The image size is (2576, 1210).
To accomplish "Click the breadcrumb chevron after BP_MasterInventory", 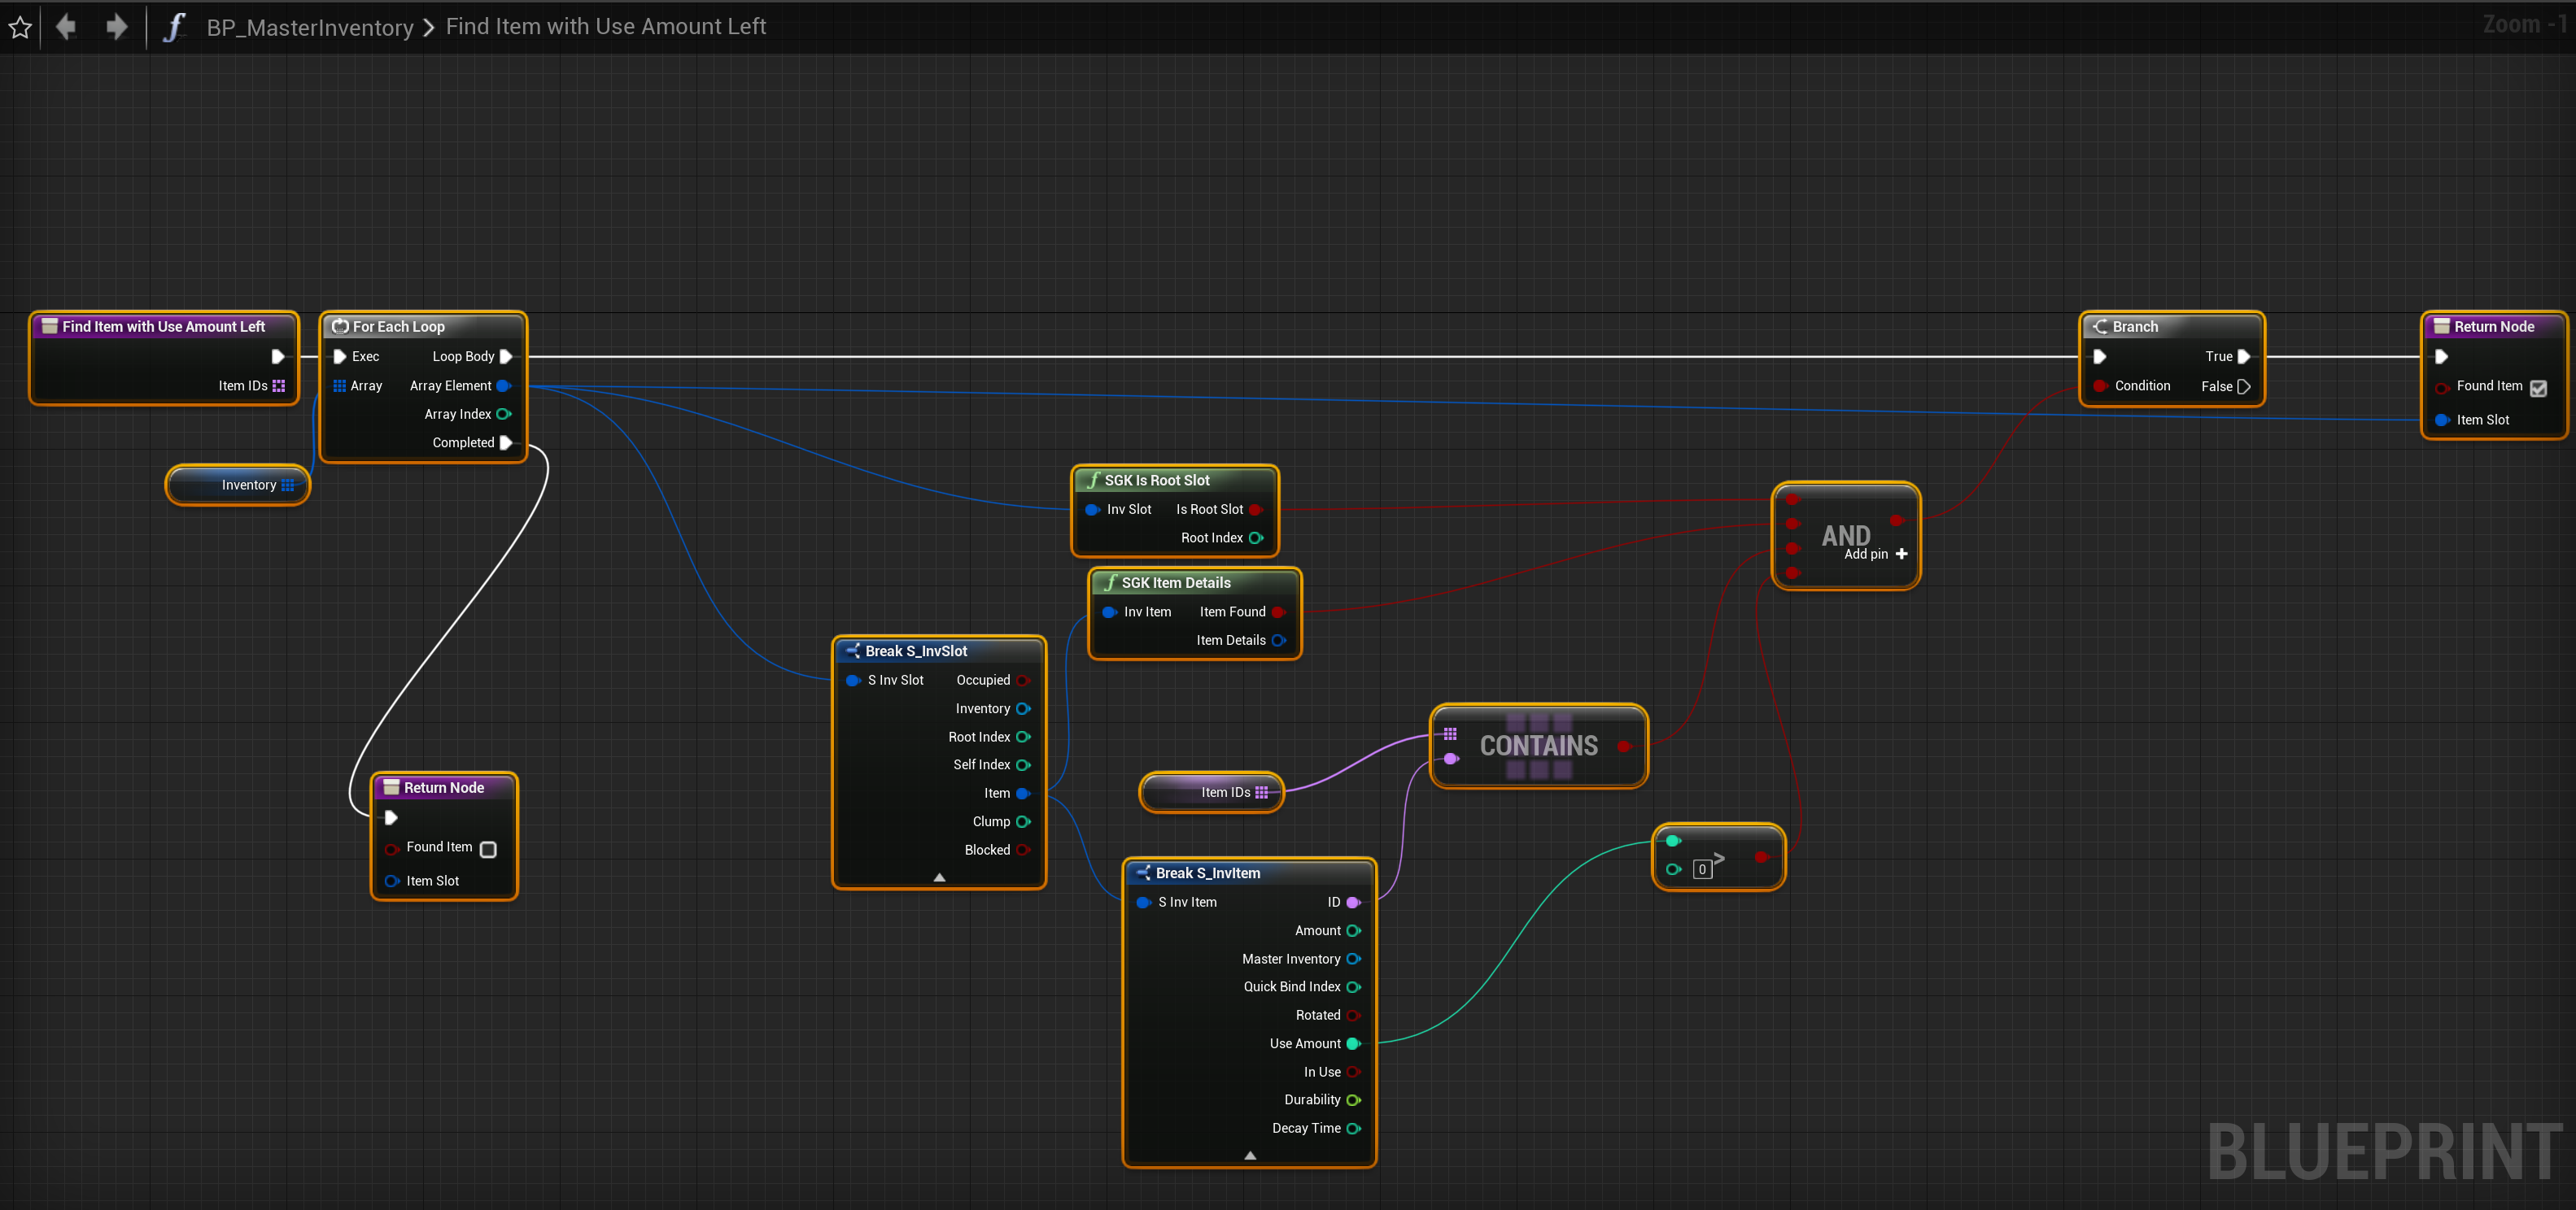I will pos(429,28).
